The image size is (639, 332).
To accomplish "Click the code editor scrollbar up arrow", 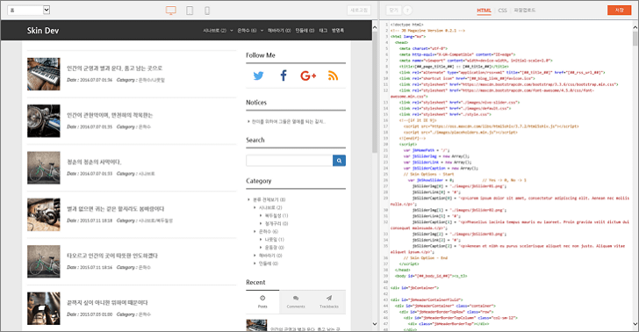I will 635,27.
